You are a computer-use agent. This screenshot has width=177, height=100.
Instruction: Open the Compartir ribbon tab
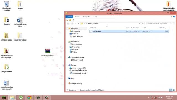[86, 17]
